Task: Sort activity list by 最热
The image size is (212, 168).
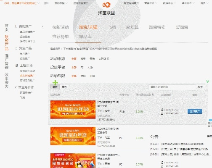Action: point(64,87)
